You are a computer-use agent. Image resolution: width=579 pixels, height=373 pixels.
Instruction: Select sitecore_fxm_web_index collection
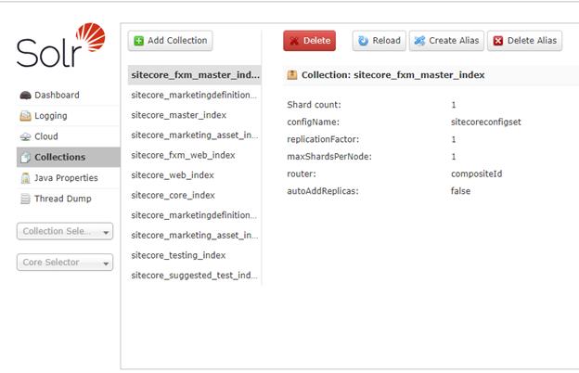point(195,155)
